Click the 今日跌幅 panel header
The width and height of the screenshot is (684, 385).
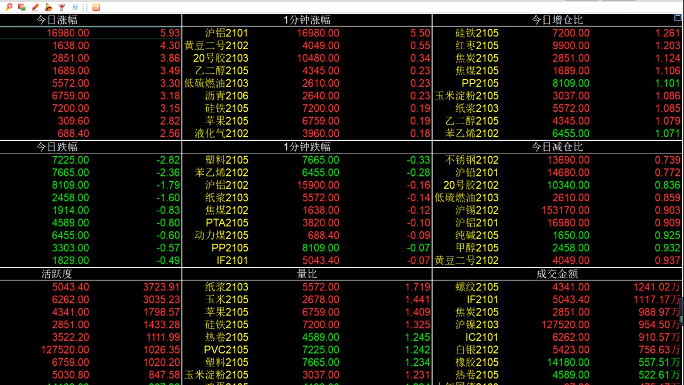(x=57, y=147)
